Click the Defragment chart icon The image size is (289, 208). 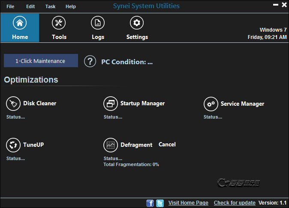[111, 145]
